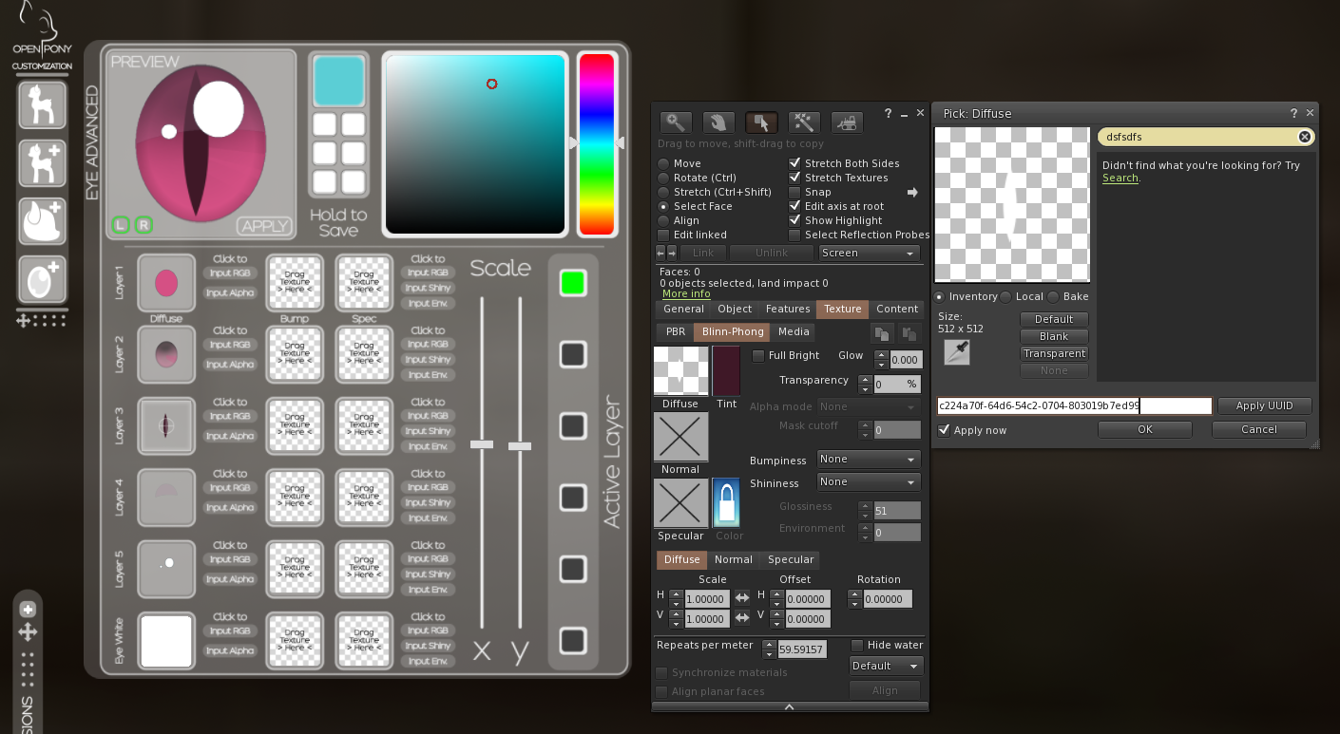The image size is (1340, 734).
Task: Click the rainbow hue slider bar
Action: (596, 143)
